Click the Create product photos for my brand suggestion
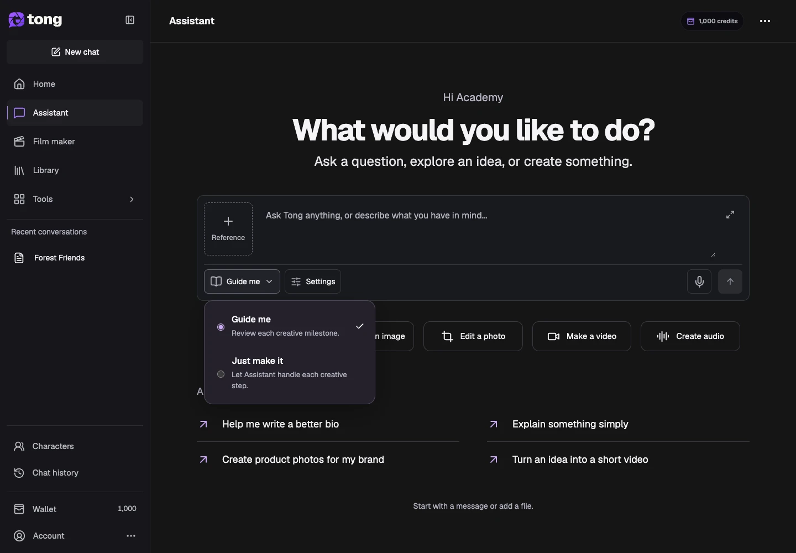The width and height of the screenshot is (796, 553). [x=328, y=460]
